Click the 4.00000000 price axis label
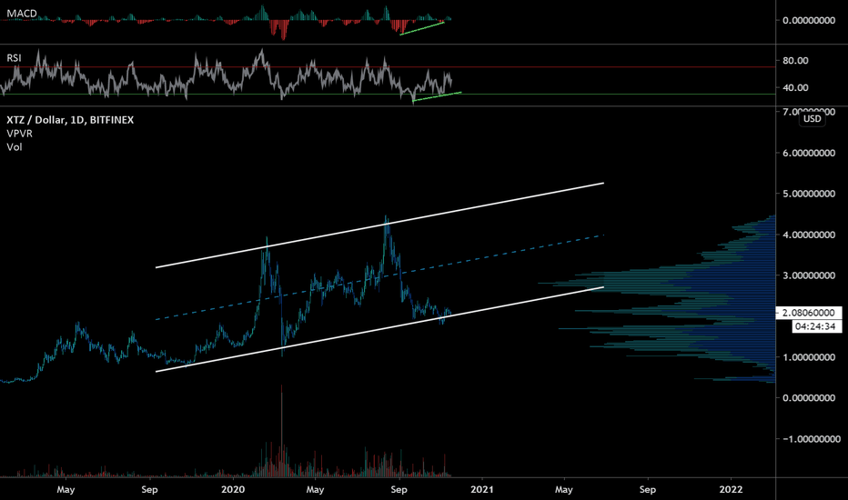848x500 pixels. [x=809, y=235]
